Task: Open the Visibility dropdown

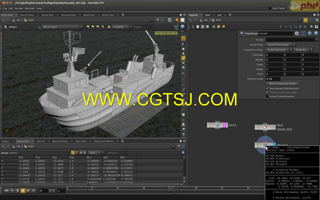Action: (x=122, y=27)
